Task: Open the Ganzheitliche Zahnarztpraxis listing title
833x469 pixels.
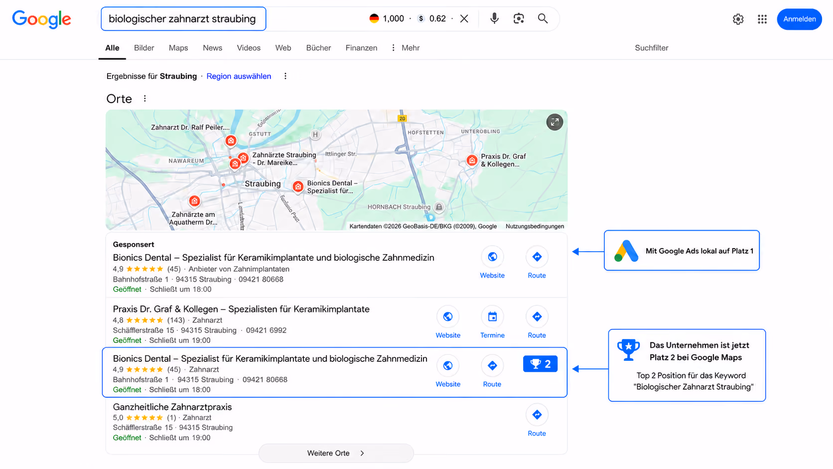Action: [172, 407]
